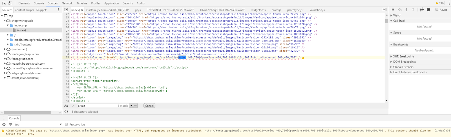Open Sources navigator more options menu
The image size is (451, 137).
click(x=58, y=10)
